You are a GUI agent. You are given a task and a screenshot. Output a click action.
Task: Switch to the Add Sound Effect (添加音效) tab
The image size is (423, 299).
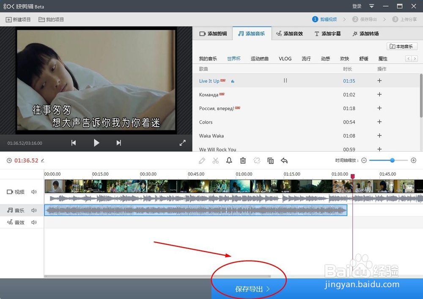[289, 33]
